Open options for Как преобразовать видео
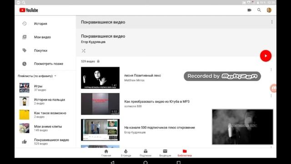This screenshot has height=164, width=291. [x=271, y=96]
